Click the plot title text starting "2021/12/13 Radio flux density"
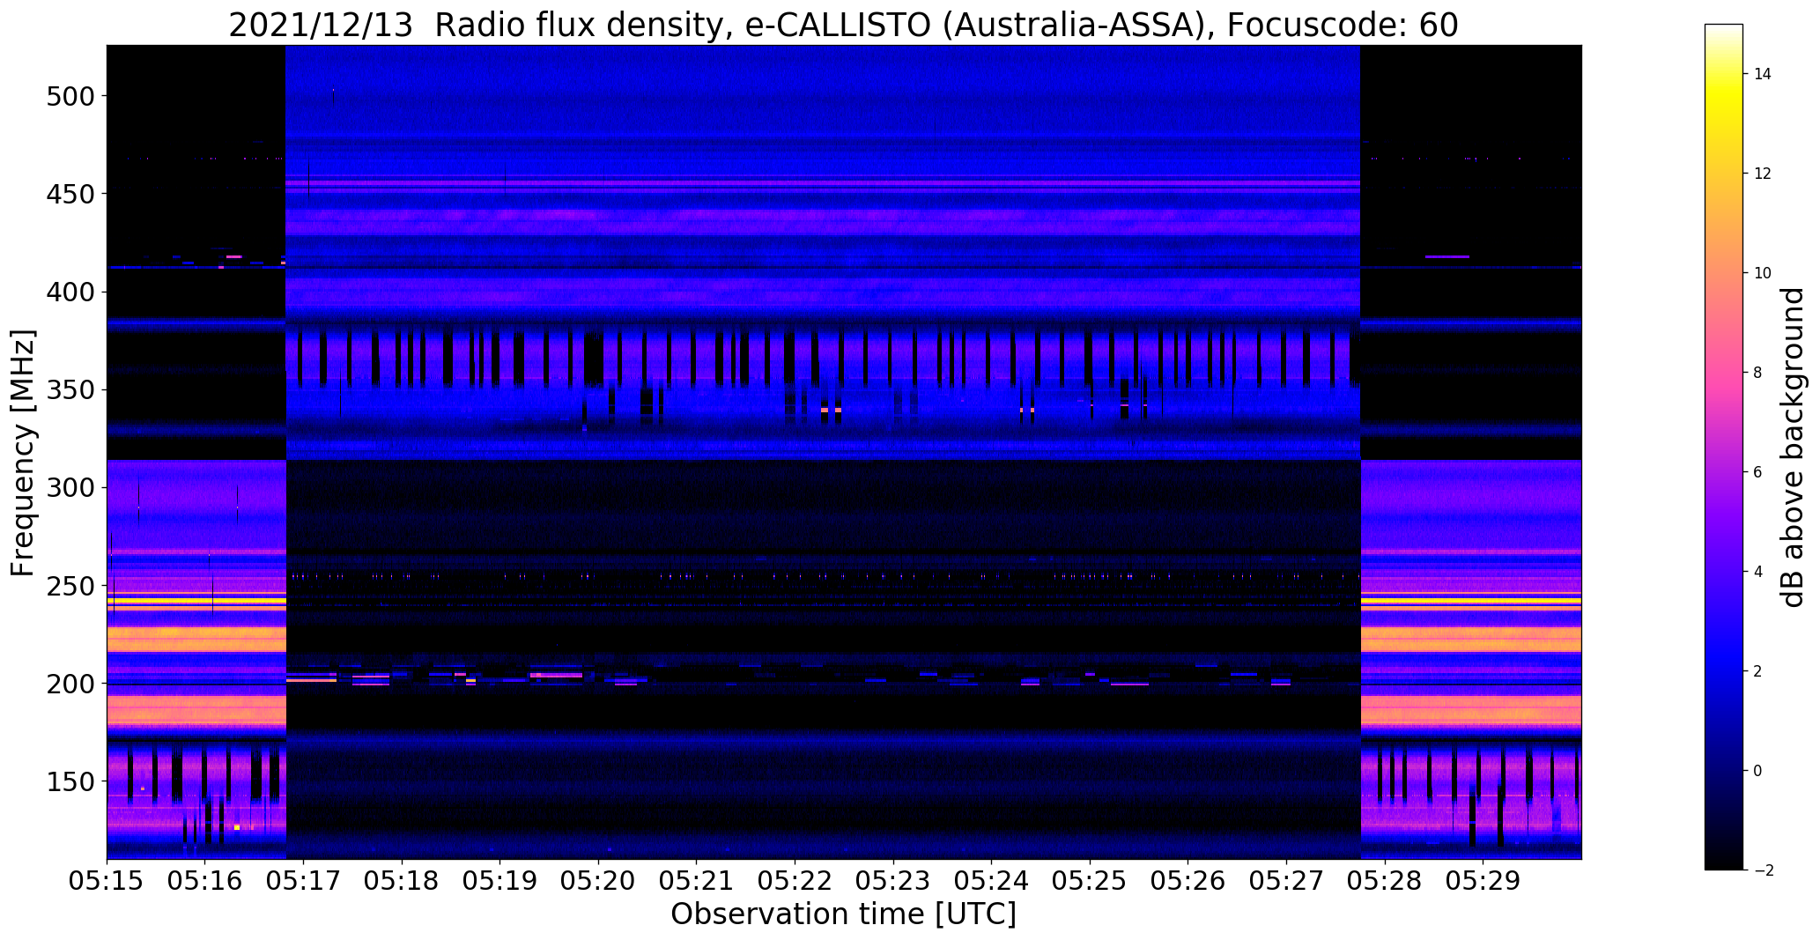This screenshot has height=940, width=1820. point(843,26)
